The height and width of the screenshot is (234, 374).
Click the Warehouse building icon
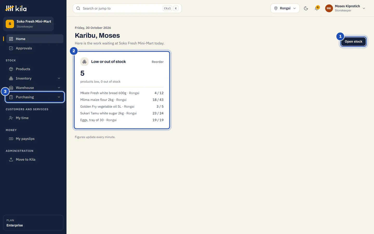click(x=11, y=88)
